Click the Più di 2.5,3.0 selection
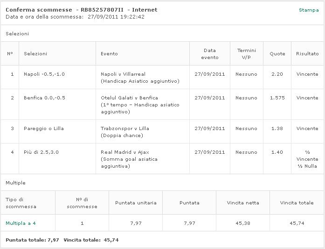325x249 pixels. coord(41,152)
